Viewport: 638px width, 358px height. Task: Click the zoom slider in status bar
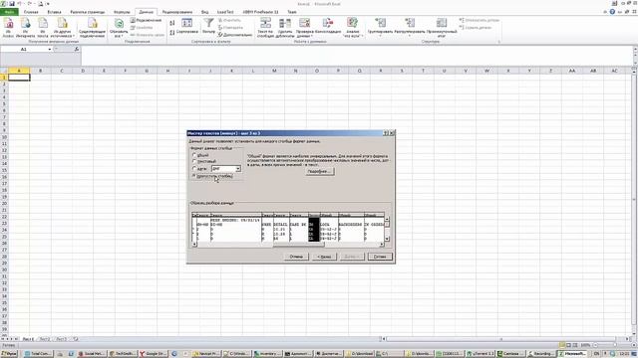(614, 345)
